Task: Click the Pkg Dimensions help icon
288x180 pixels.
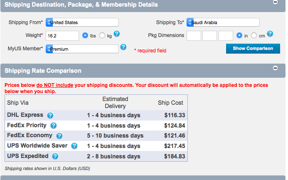Action: point(270,34)
